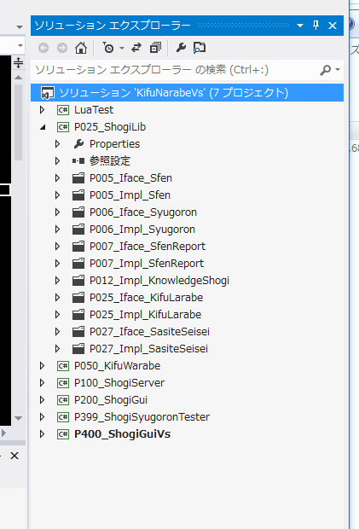The height and width of the screenshot is (529, 359).
Task: Select the solution 'KifuNarabeVs' root node
Action: (x=187, y=93)
